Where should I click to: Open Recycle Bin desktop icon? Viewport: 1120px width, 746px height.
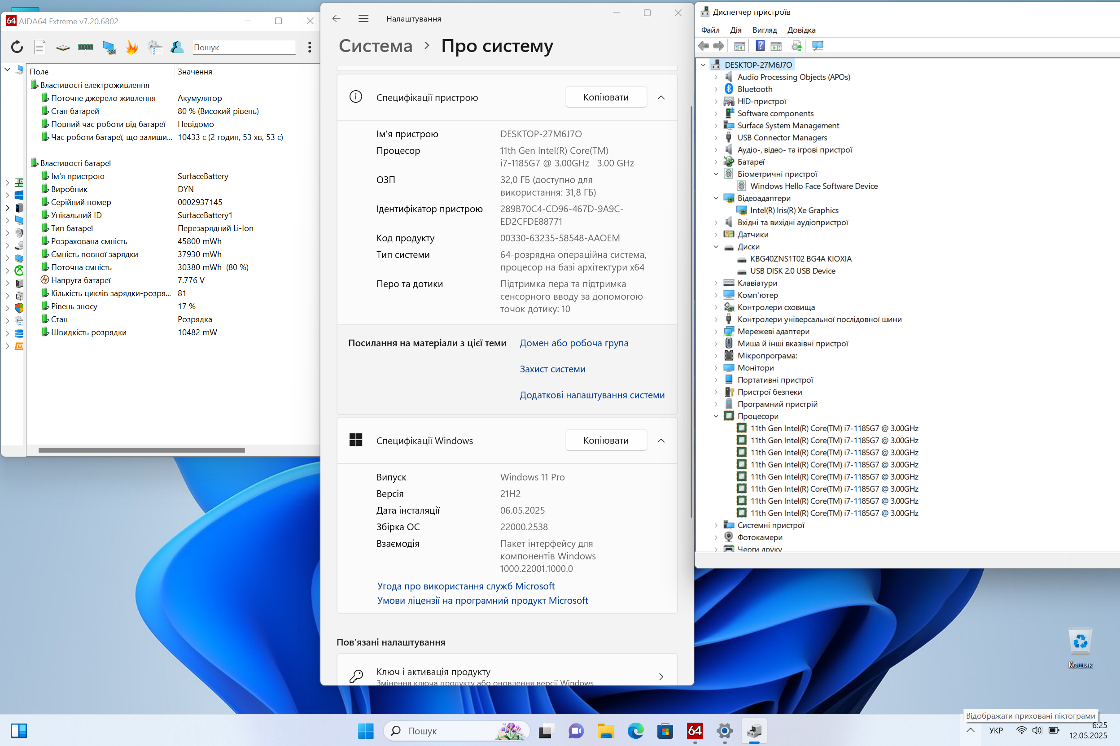point(1080,648)
